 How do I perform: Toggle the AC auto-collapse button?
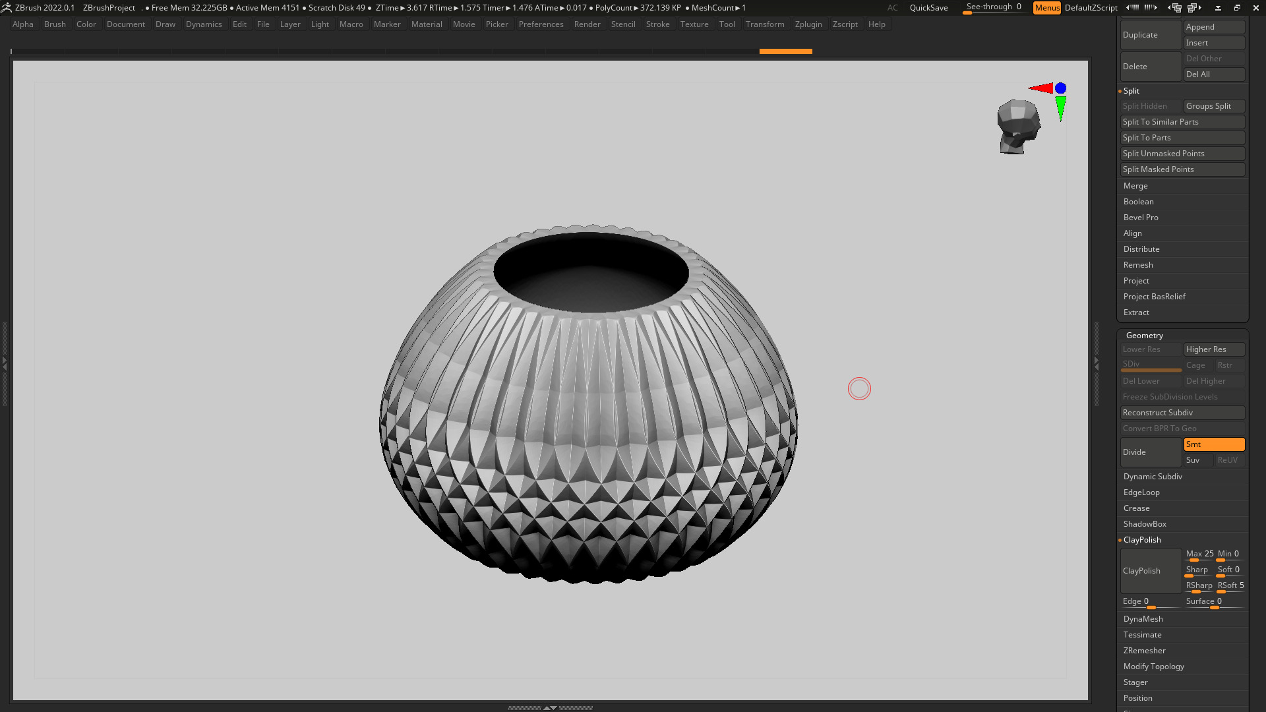[x=892, y=7]
